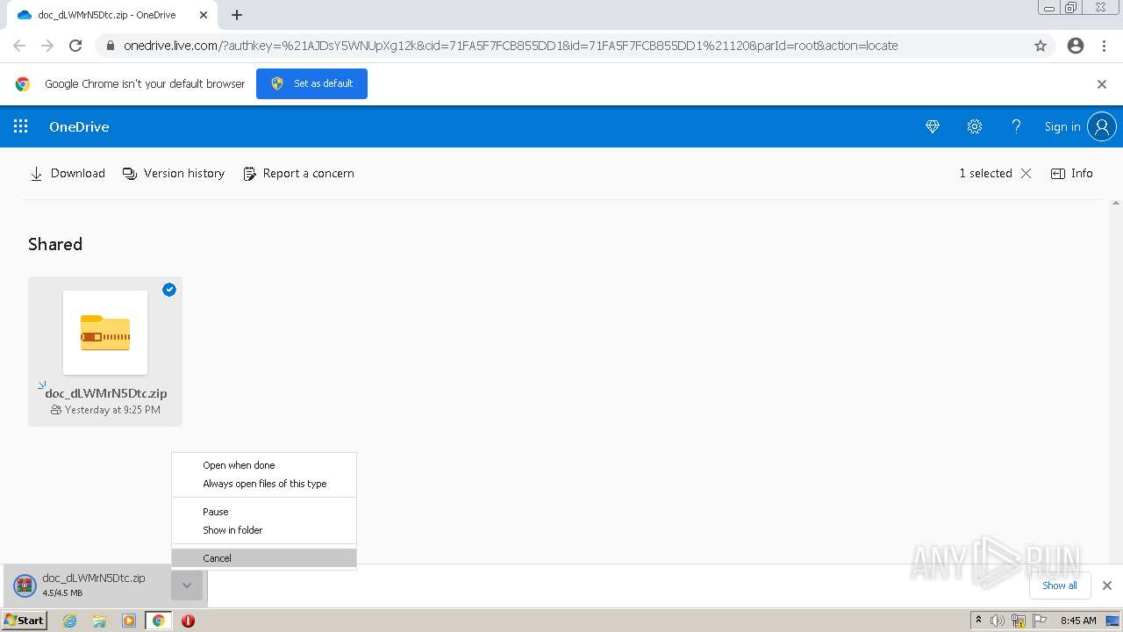Click the page scrollbar up arrow
This screenshot has width=1123, height=632.
[1116, 203]
